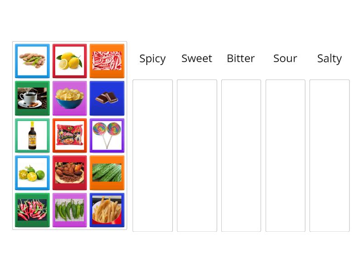This screenshot has width=362, height=271.
Task: Click the bitter gourd tile
Action: (x=107, y=172)
